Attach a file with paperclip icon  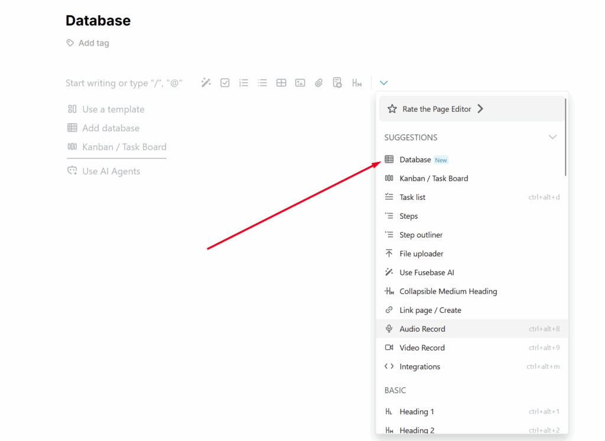point(319,83)
